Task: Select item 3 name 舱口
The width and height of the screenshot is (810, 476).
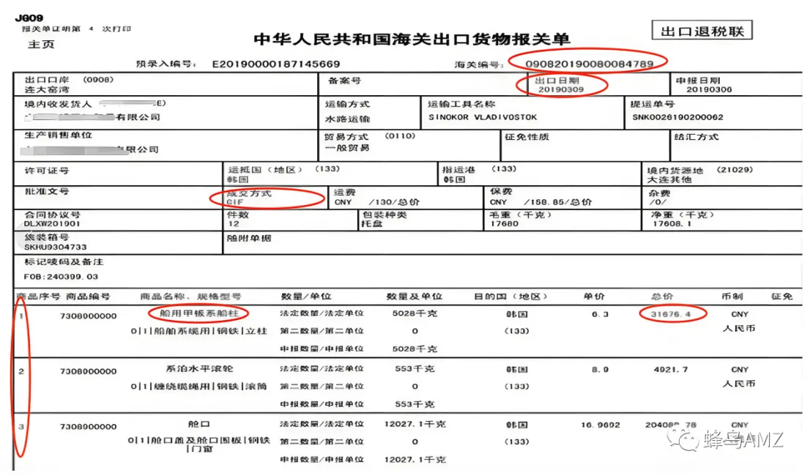Action: click(x=199, y=424)
